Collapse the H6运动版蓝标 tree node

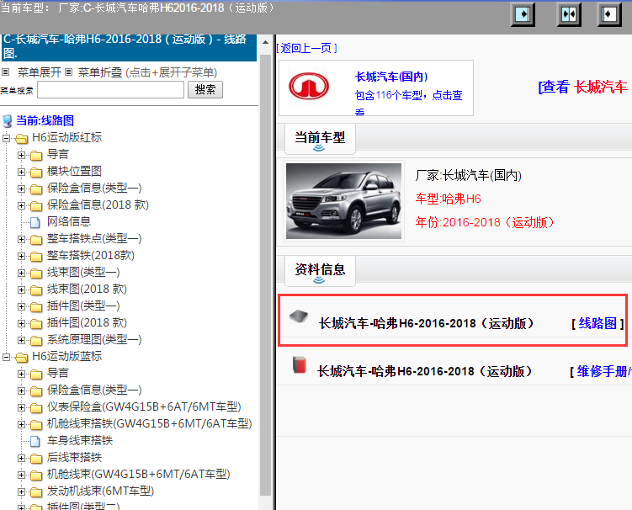point(6,357)
